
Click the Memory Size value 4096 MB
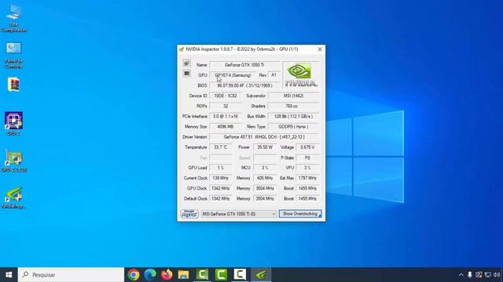[x=226, y=127]
